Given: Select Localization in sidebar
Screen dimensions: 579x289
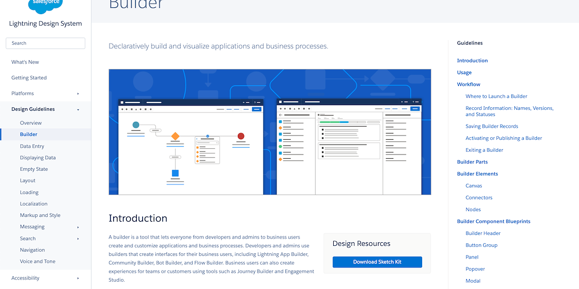Looking at the screenshot, I should (34, 203).
